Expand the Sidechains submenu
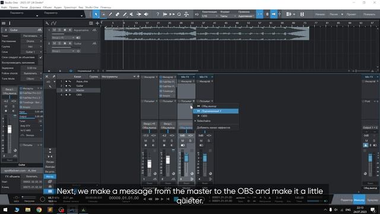This screenshot has width=380, height=214. pyautogui.click(x=216, y=121)
